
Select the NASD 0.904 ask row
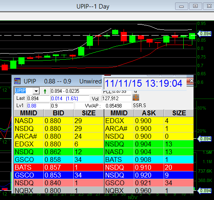tap(149, 152)
